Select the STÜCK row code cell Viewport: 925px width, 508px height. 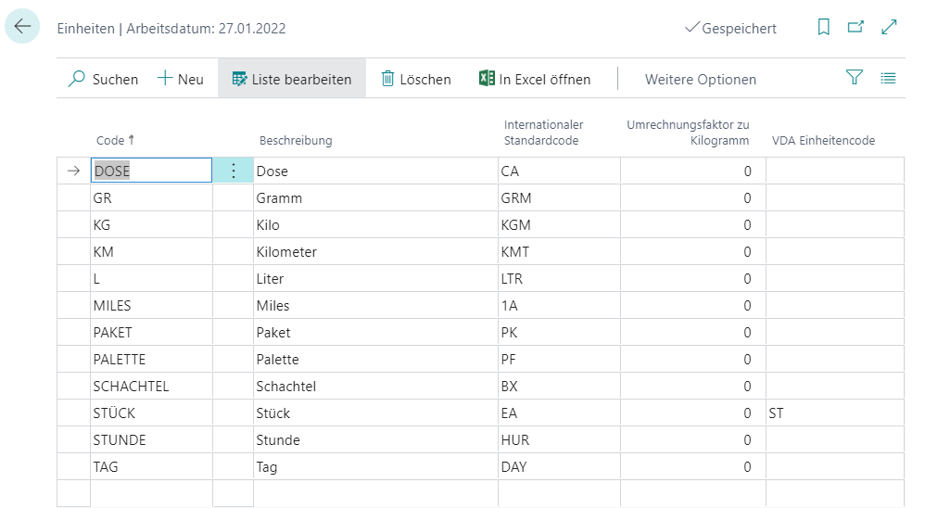click(151, 413)
